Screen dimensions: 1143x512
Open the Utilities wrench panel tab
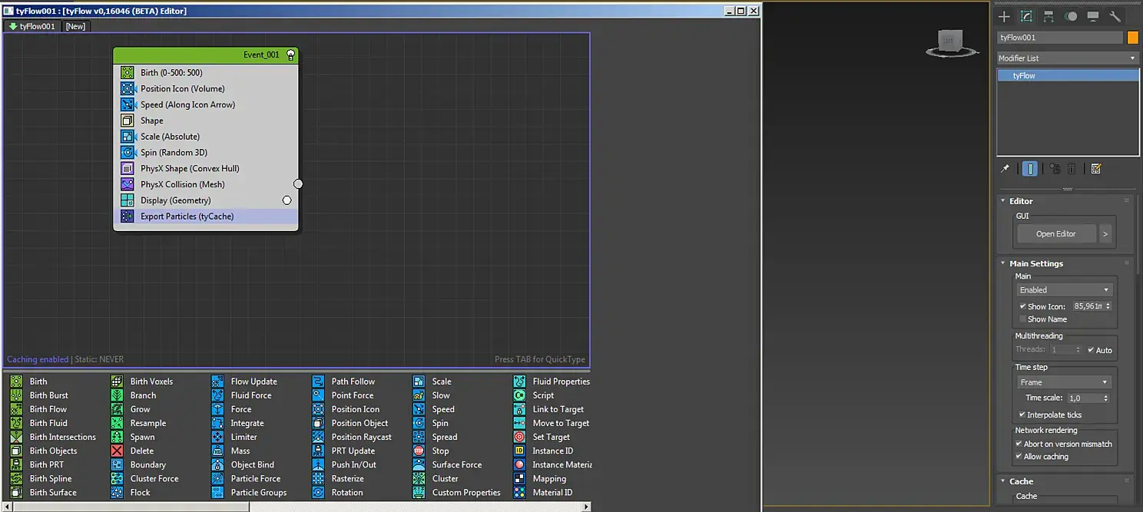1115,16
